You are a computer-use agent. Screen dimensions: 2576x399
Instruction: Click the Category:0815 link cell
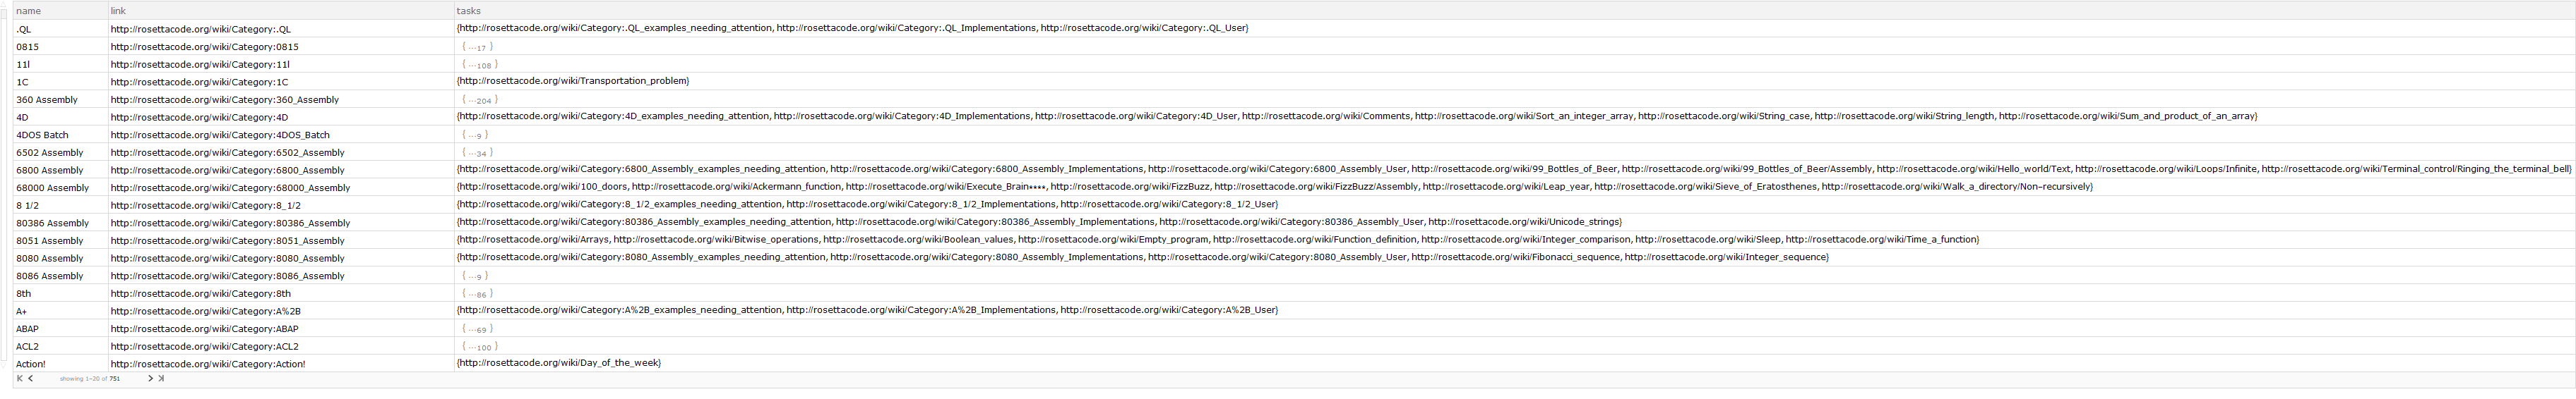281,47
